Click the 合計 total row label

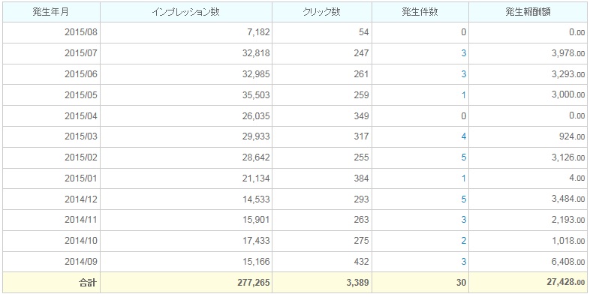click(x=89, y=283)
